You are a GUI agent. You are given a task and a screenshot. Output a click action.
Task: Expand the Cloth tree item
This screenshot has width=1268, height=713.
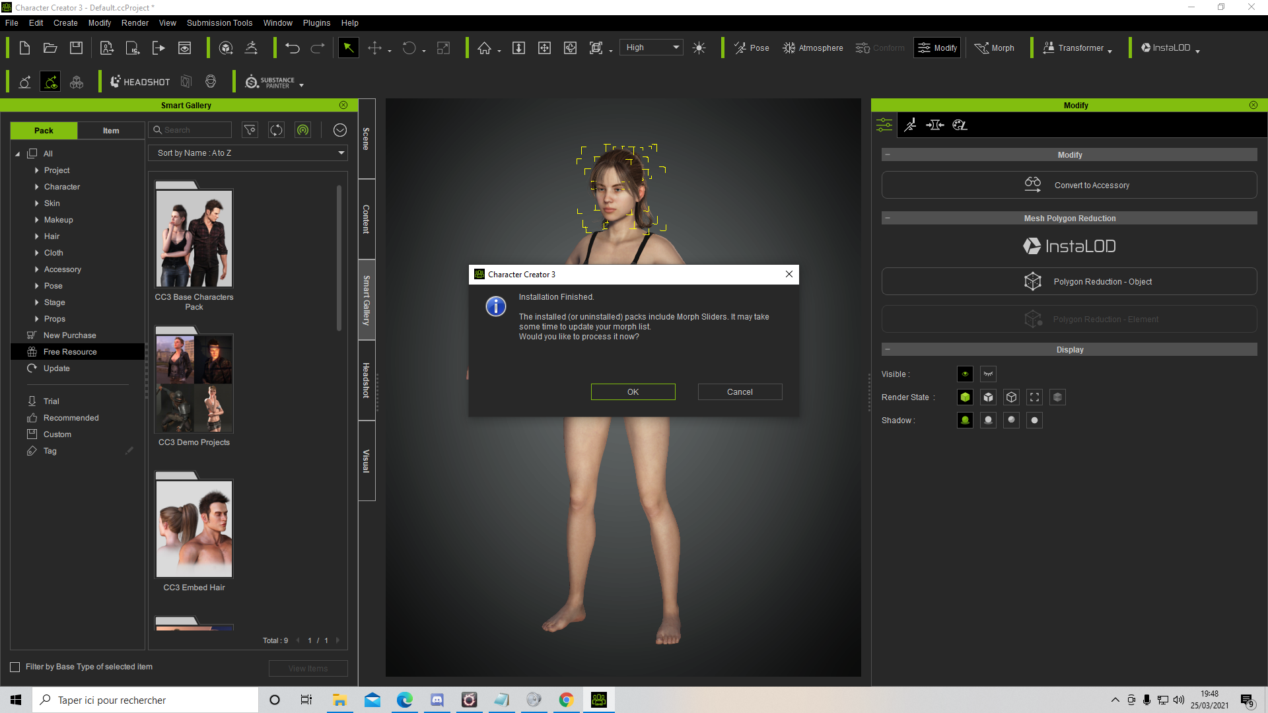click(x=36, y=253)
